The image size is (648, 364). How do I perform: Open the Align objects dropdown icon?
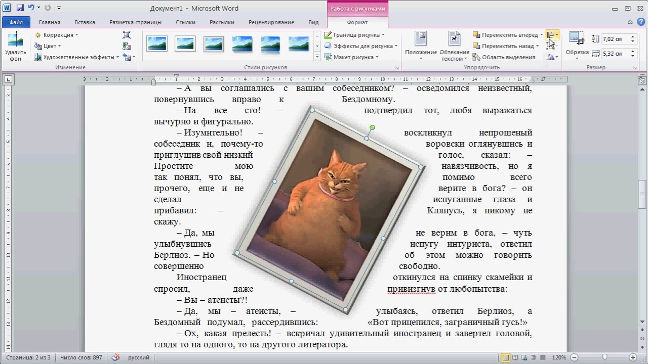coord(552,35)
